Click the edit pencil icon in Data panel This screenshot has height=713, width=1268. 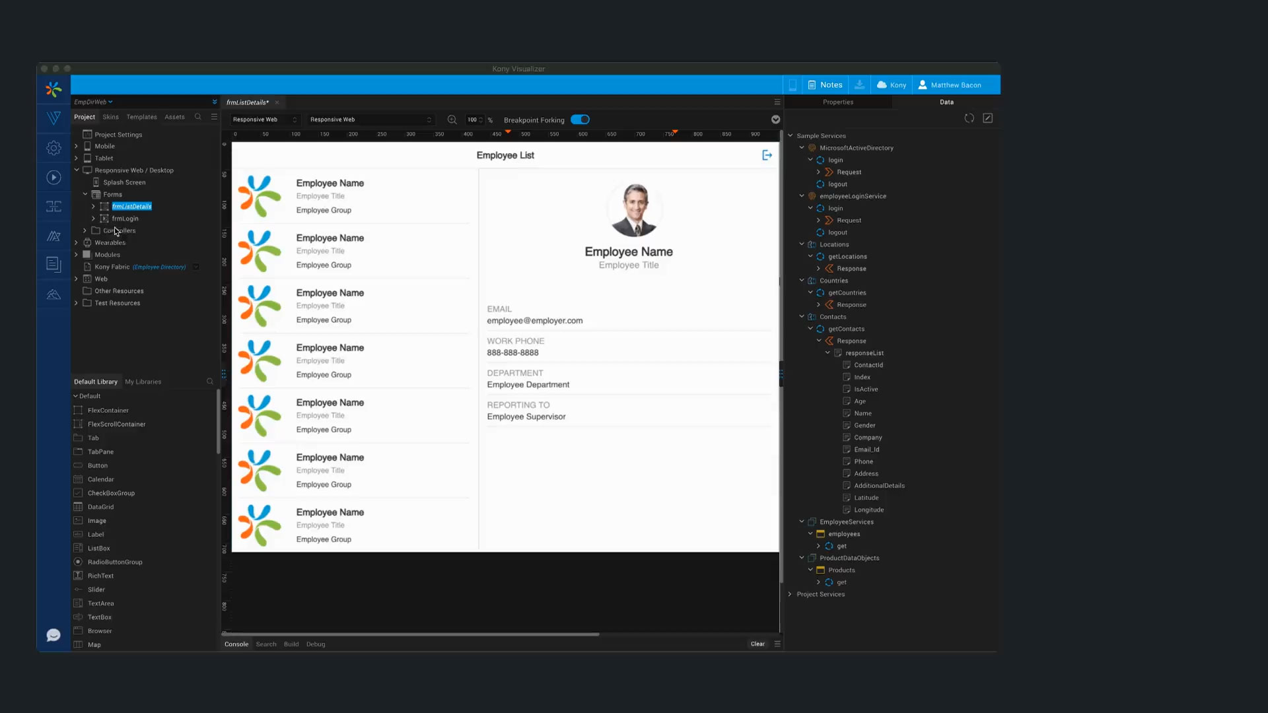pyautogui.click(x=987, y=118)
